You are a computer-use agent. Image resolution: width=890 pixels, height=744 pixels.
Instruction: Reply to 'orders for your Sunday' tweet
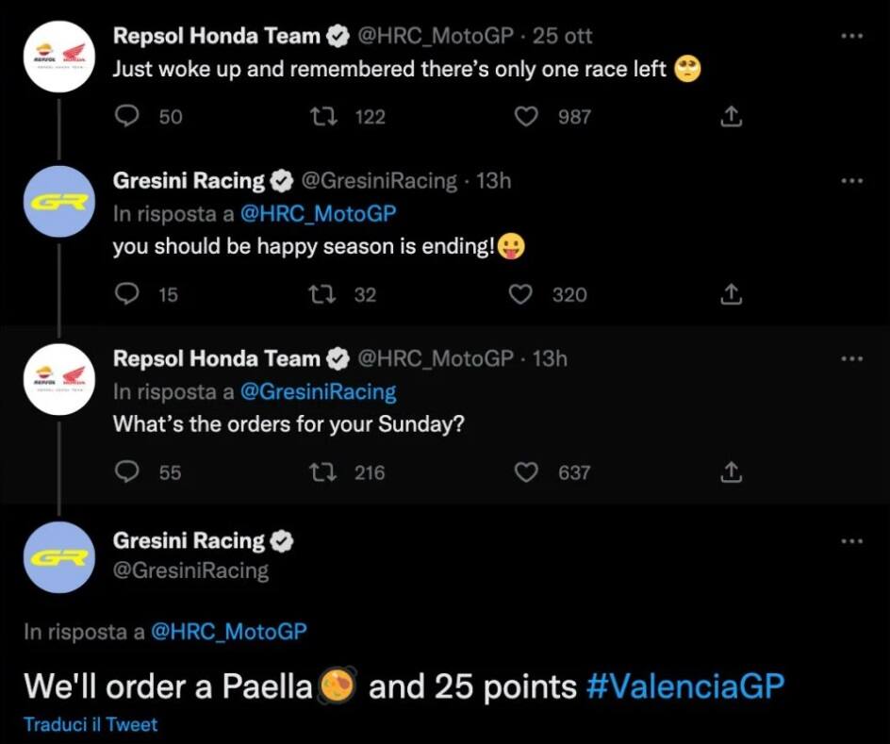(126, 471)
